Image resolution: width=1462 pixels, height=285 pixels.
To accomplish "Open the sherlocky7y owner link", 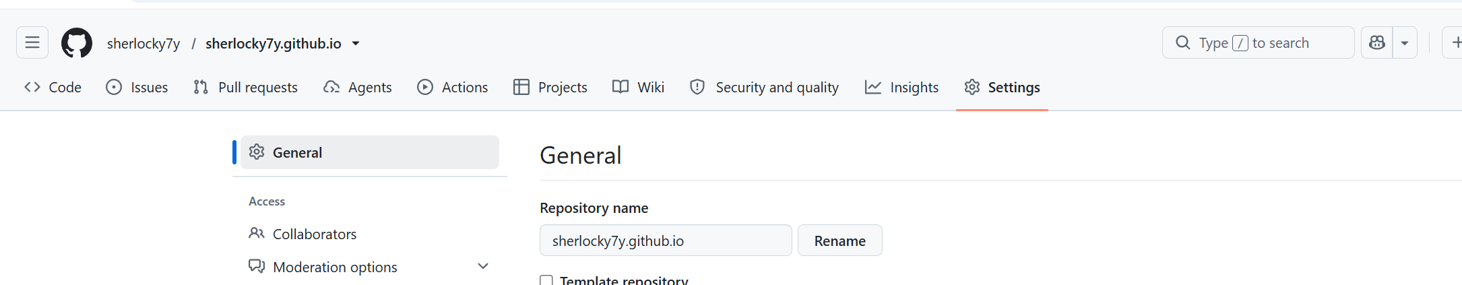I will pos(144,44).
